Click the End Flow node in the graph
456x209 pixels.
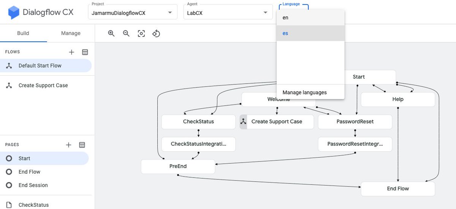[x=398, y=189]
